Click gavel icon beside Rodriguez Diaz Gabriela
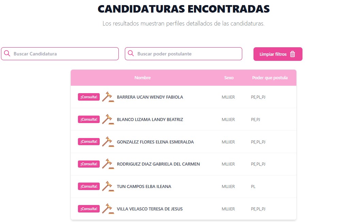This screenshot has width=361, height=222. pos(108,164)
